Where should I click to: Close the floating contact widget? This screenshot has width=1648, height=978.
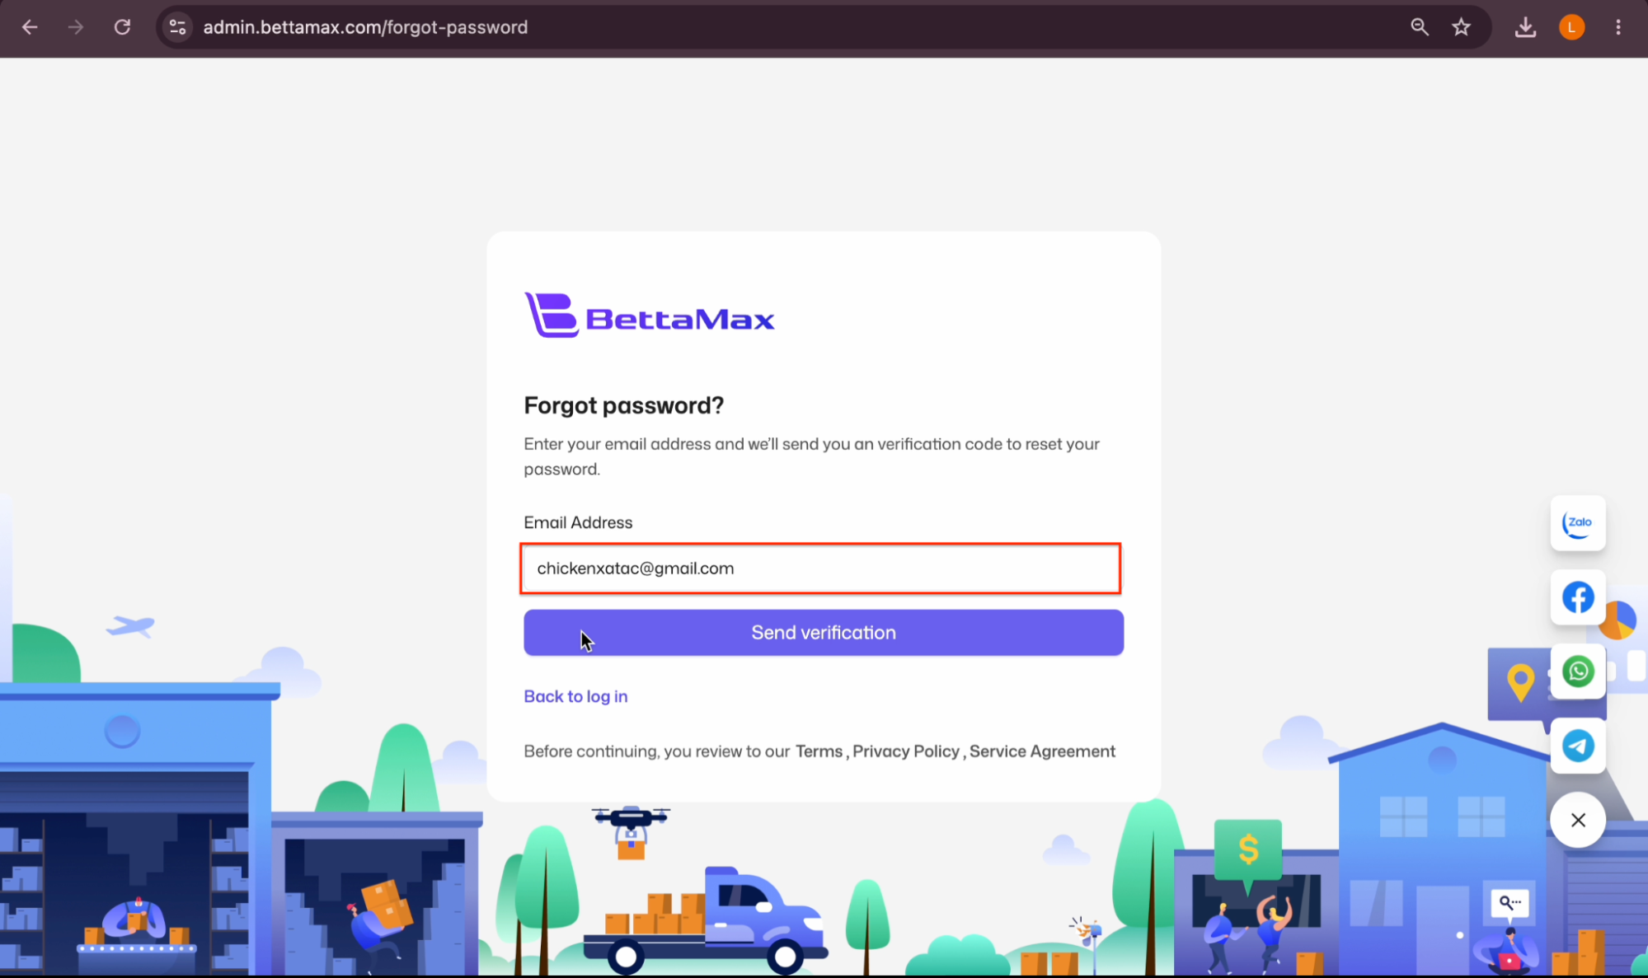pos(1578,820)
